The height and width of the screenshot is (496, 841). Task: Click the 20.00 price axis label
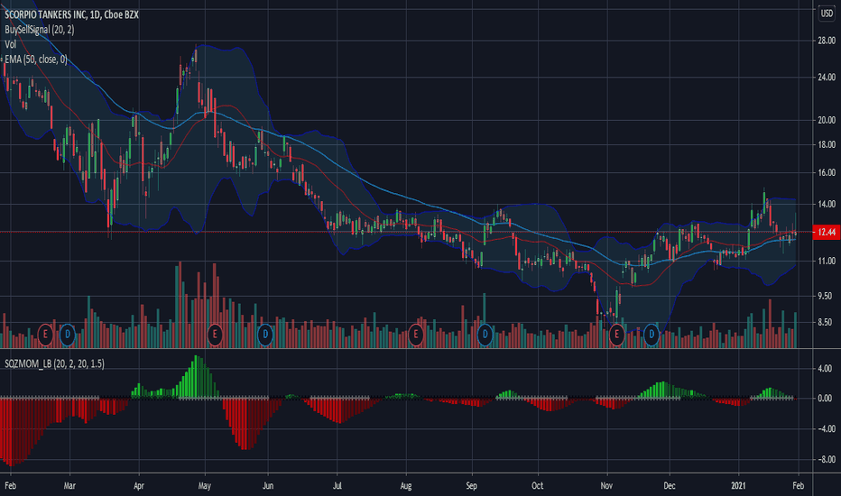click(827, 120)
